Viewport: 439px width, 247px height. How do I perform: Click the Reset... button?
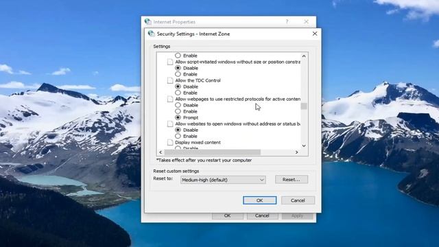click(x=292, y=180)
